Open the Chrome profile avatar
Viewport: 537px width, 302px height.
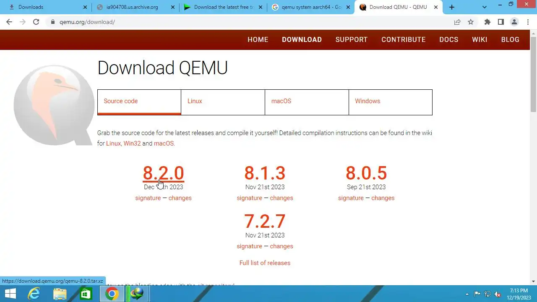pos(514,22)
